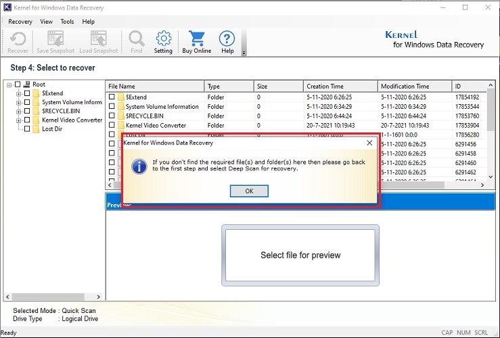This screenshot has width=500, height=338.
Task: Click file list horizontal scroll left arrow
Action: pos(110,185)
